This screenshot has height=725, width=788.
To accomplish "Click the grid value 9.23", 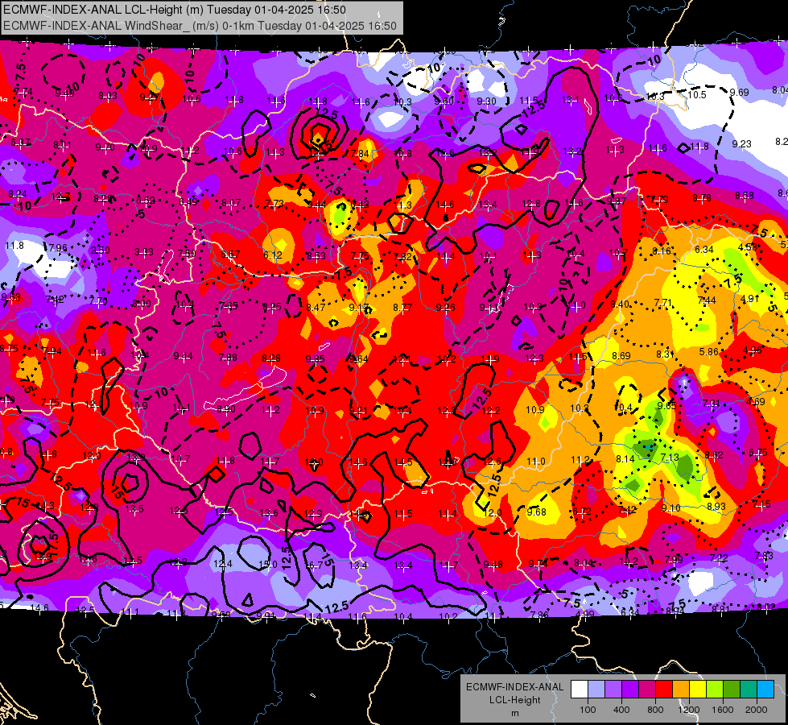I will (x=741, y=144).
